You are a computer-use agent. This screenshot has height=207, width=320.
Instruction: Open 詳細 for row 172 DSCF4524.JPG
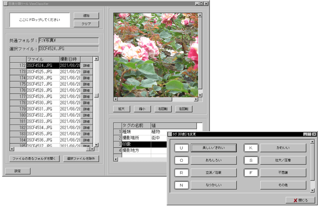[86, 66]
